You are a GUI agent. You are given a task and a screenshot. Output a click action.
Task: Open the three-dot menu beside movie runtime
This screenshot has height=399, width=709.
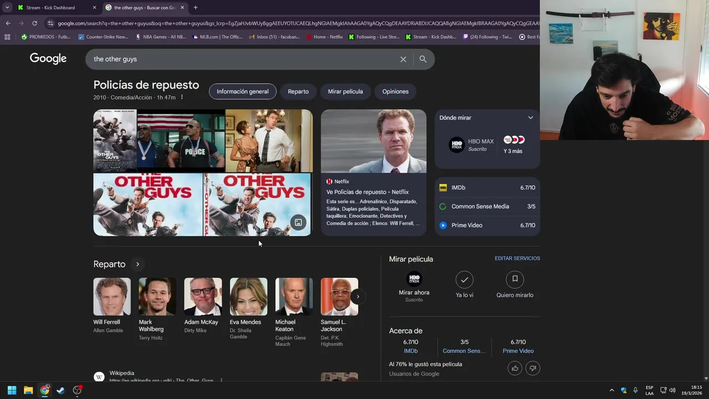[182, 98]
